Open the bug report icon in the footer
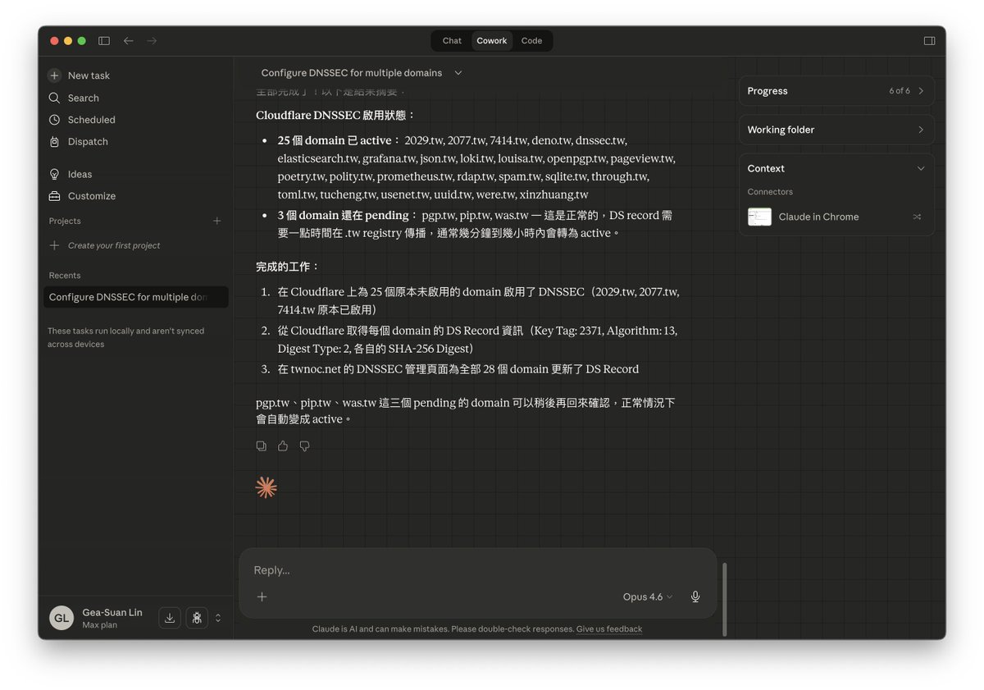This screenshot has width=984, height=690. pos(197,618)
